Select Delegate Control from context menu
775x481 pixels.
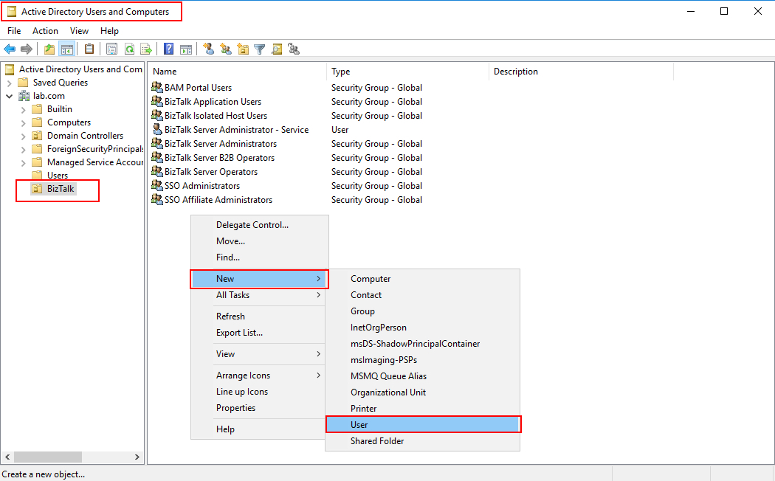pos(260,225)
